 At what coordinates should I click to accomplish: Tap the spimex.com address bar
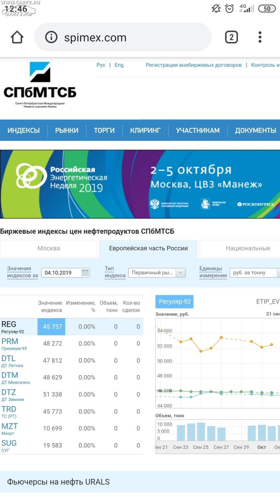(123, 37)
